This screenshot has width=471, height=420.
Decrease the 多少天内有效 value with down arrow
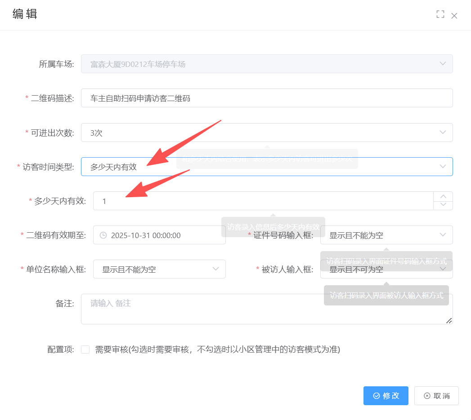tap(443, 205)
